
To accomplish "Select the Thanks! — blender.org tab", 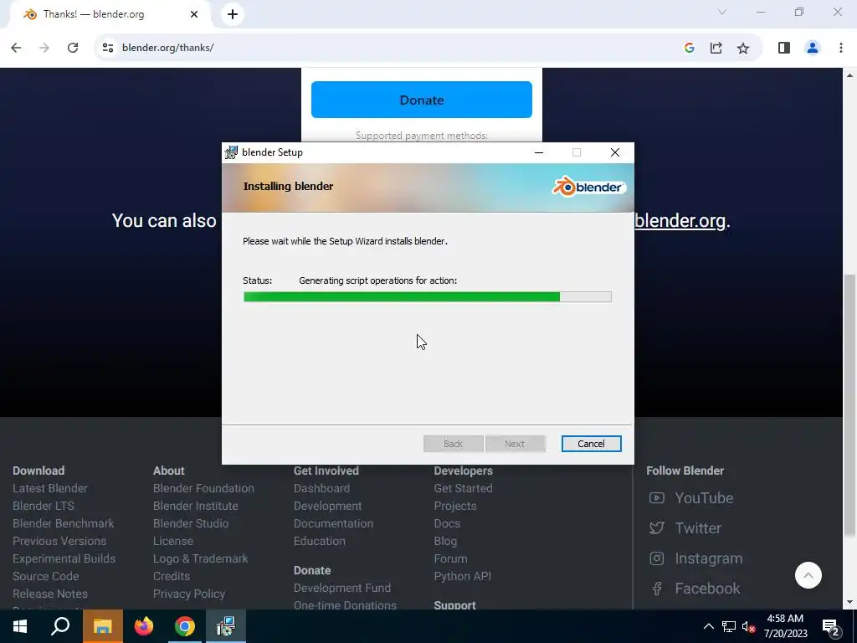I will [x=110, y=14].
